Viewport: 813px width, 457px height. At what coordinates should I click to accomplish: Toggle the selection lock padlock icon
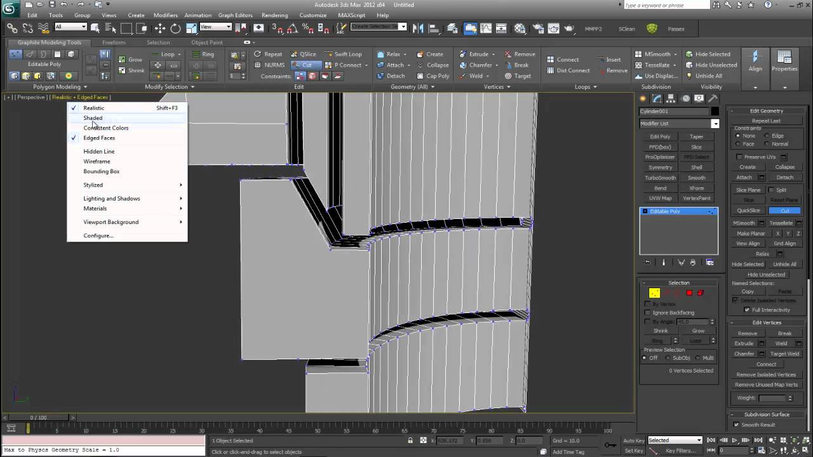click(412, 440)
